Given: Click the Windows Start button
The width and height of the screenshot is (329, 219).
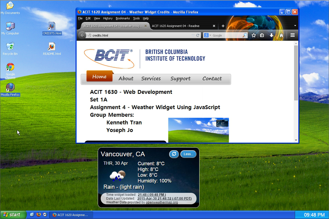Looking at the screenshot, I should (13, 215).
